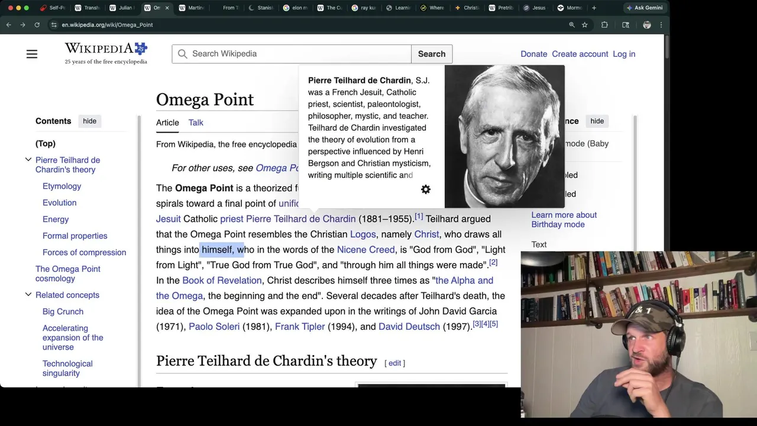Bookmark this page with the star icon
The height and width of the screenshot is (426, 757).
(585, 25)
